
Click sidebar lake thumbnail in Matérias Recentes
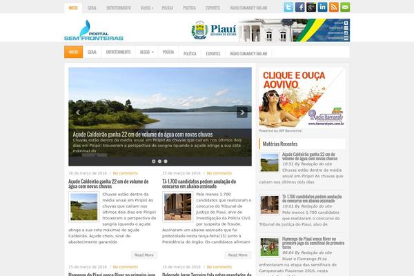[x=269, y=162]
